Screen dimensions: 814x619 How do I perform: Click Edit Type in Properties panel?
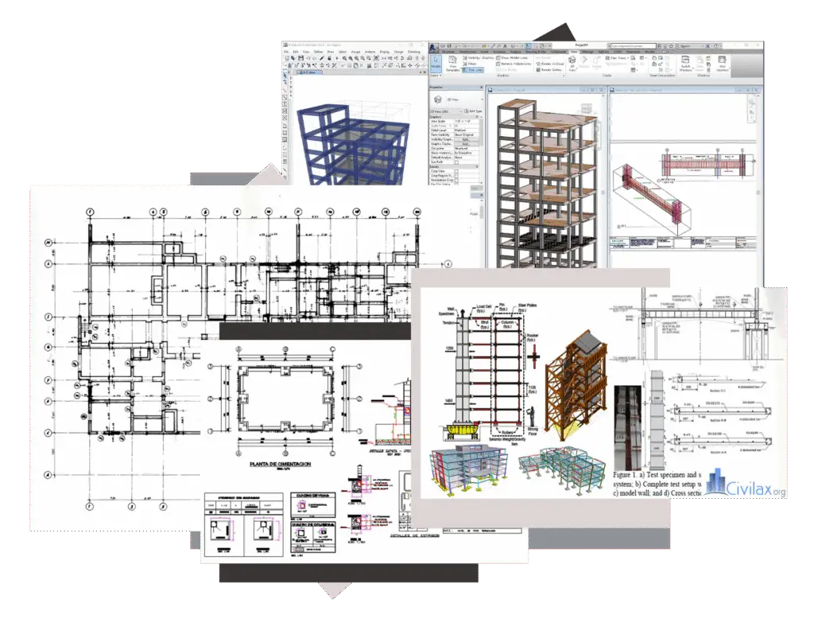tap(474, 111)
